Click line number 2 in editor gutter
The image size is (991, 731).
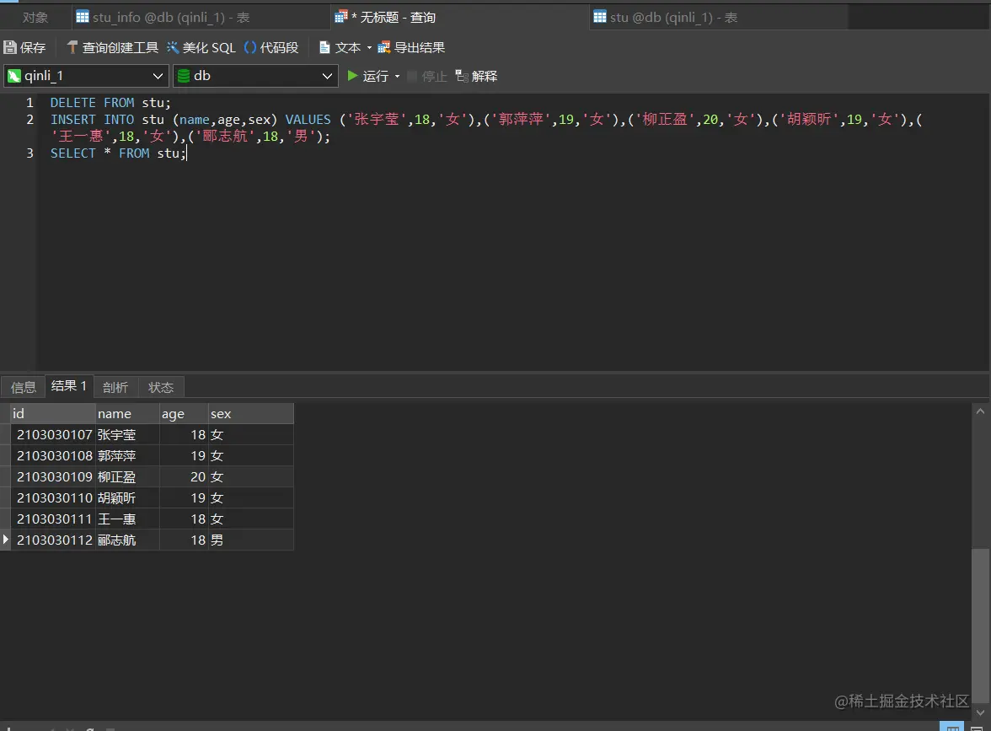click(x=29, y=120)
